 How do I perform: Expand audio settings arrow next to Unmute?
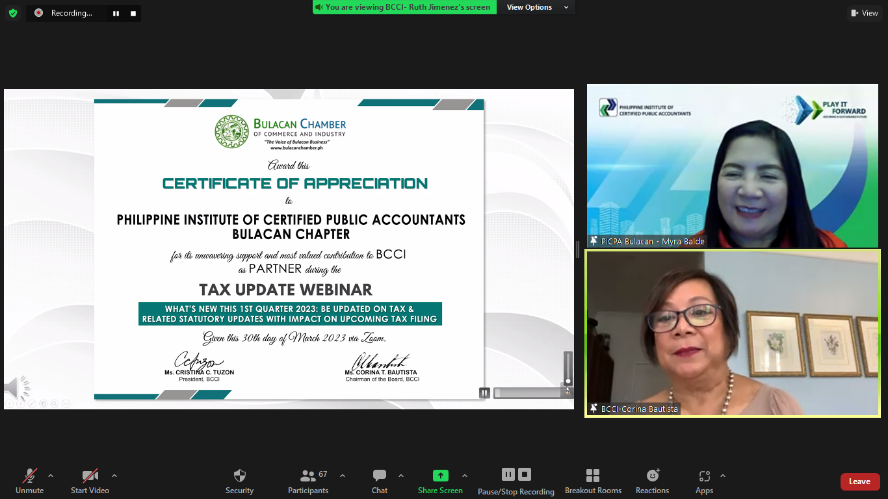51,476
